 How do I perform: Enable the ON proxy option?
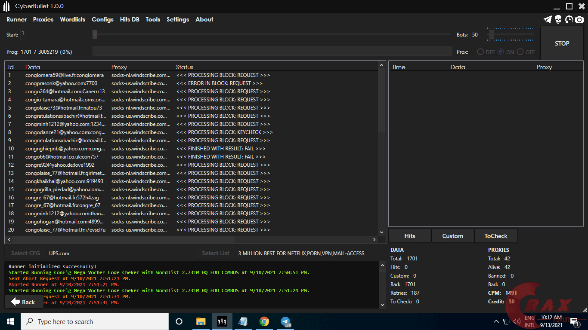click(x=501, y=52)
